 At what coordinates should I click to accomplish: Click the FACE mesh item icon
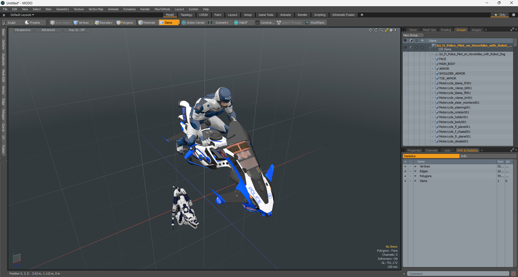pyautogui.click(x=437, y=59)
